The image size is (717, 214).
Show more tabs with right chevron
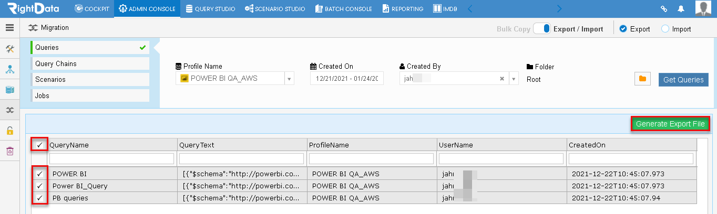pyautogui.click(x=559, y=9)
